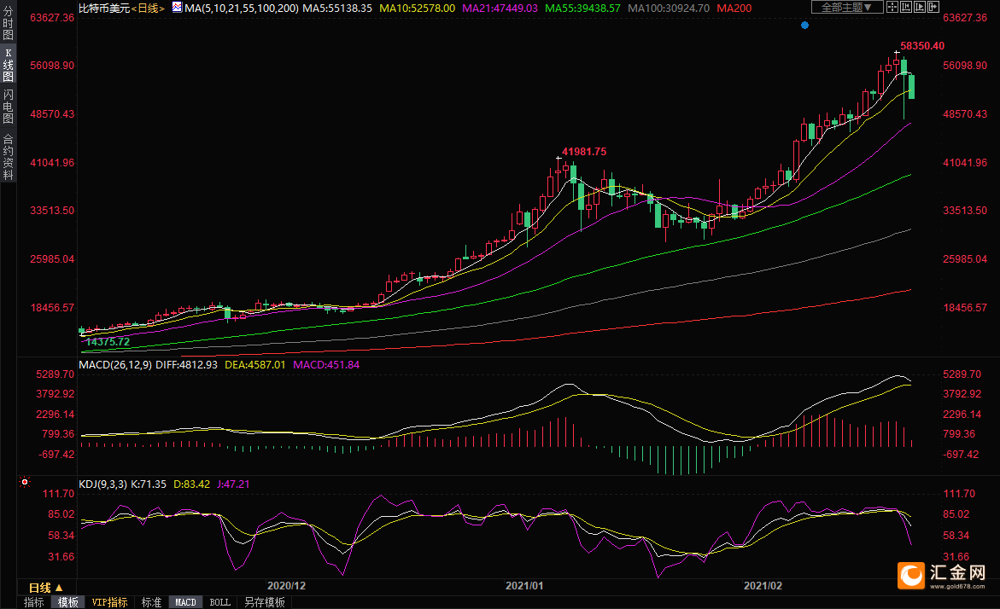Viewport: 1000px width, 609px height.
Task: Click the MA200 label in header
Action: (734, 9)
